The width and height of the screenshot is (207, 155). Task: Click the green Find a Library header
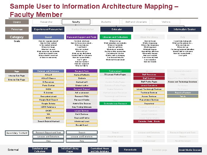point(115,71)
